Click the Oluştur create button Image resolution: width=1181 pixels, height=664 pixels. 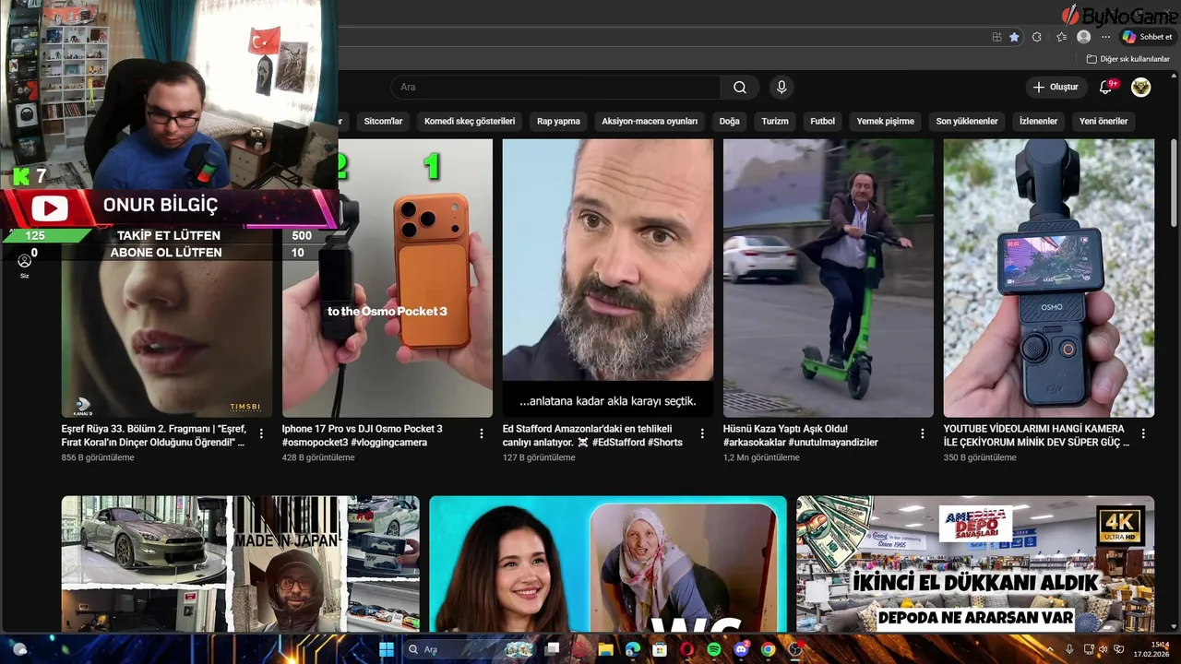1056,87
